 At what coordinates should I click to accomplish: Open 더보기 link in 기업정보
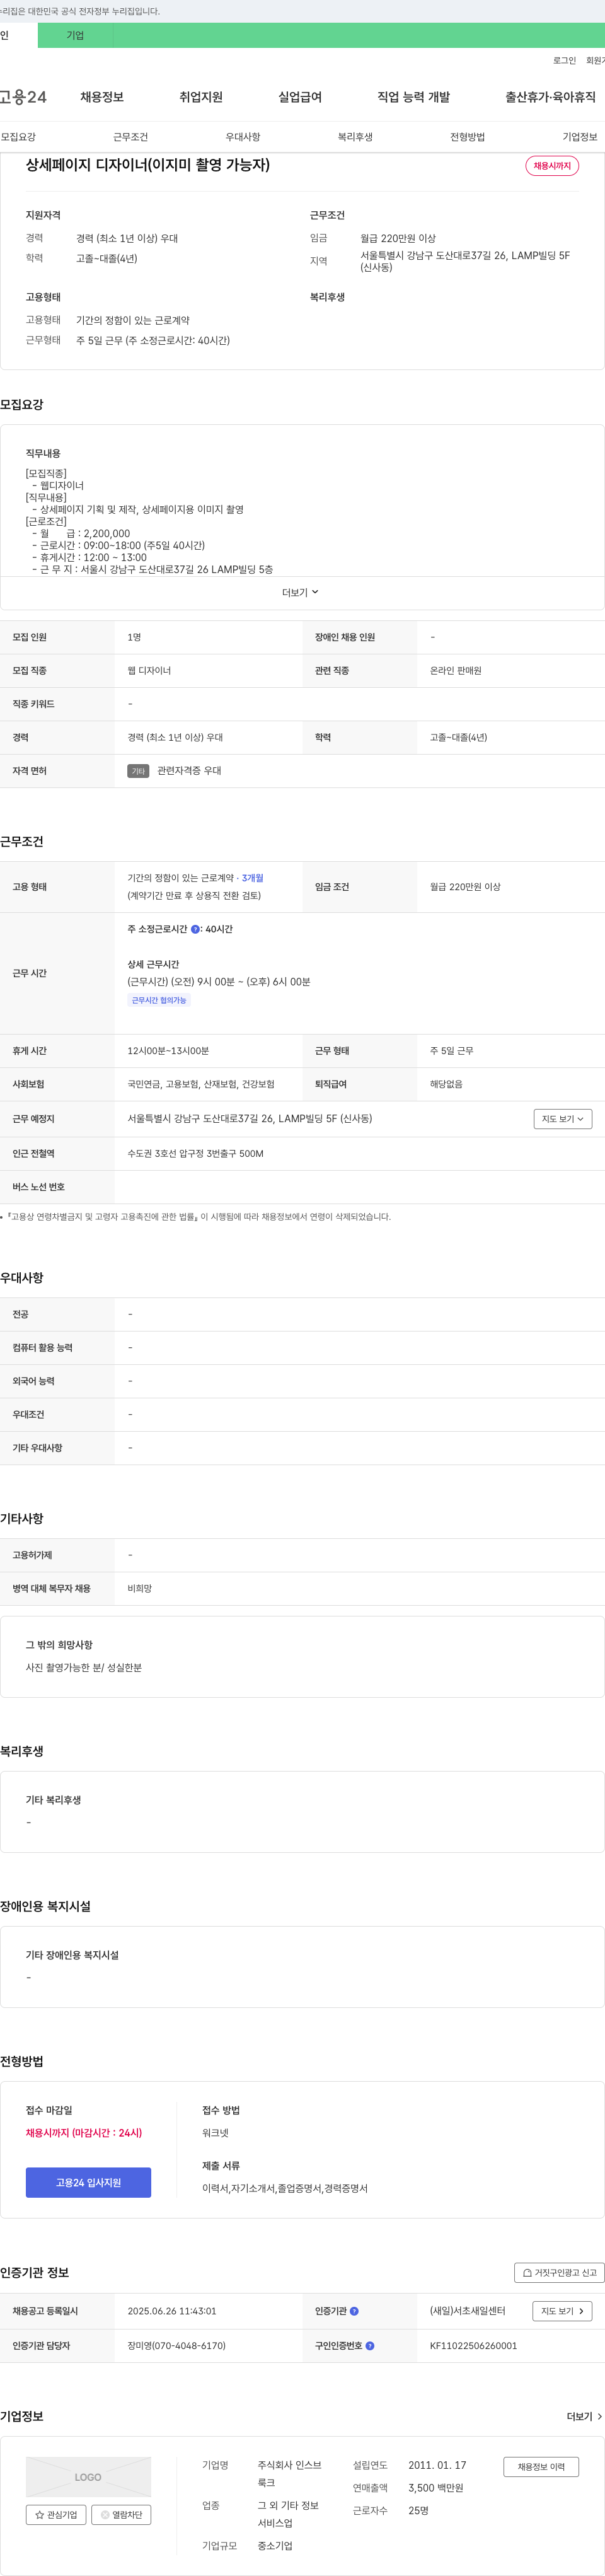click(x=584, y=2417)
